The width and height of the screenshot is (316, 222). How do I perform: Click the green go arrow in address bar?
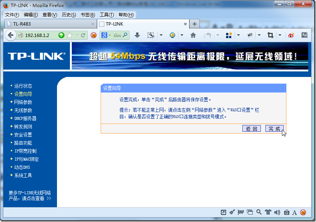tap(61, 35)
